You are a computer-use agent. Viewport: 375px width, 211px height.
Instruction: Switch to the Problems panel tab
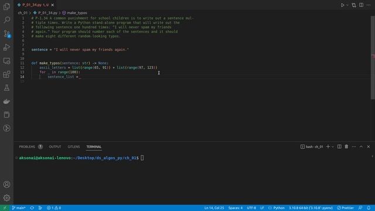(x=27, y=147)
